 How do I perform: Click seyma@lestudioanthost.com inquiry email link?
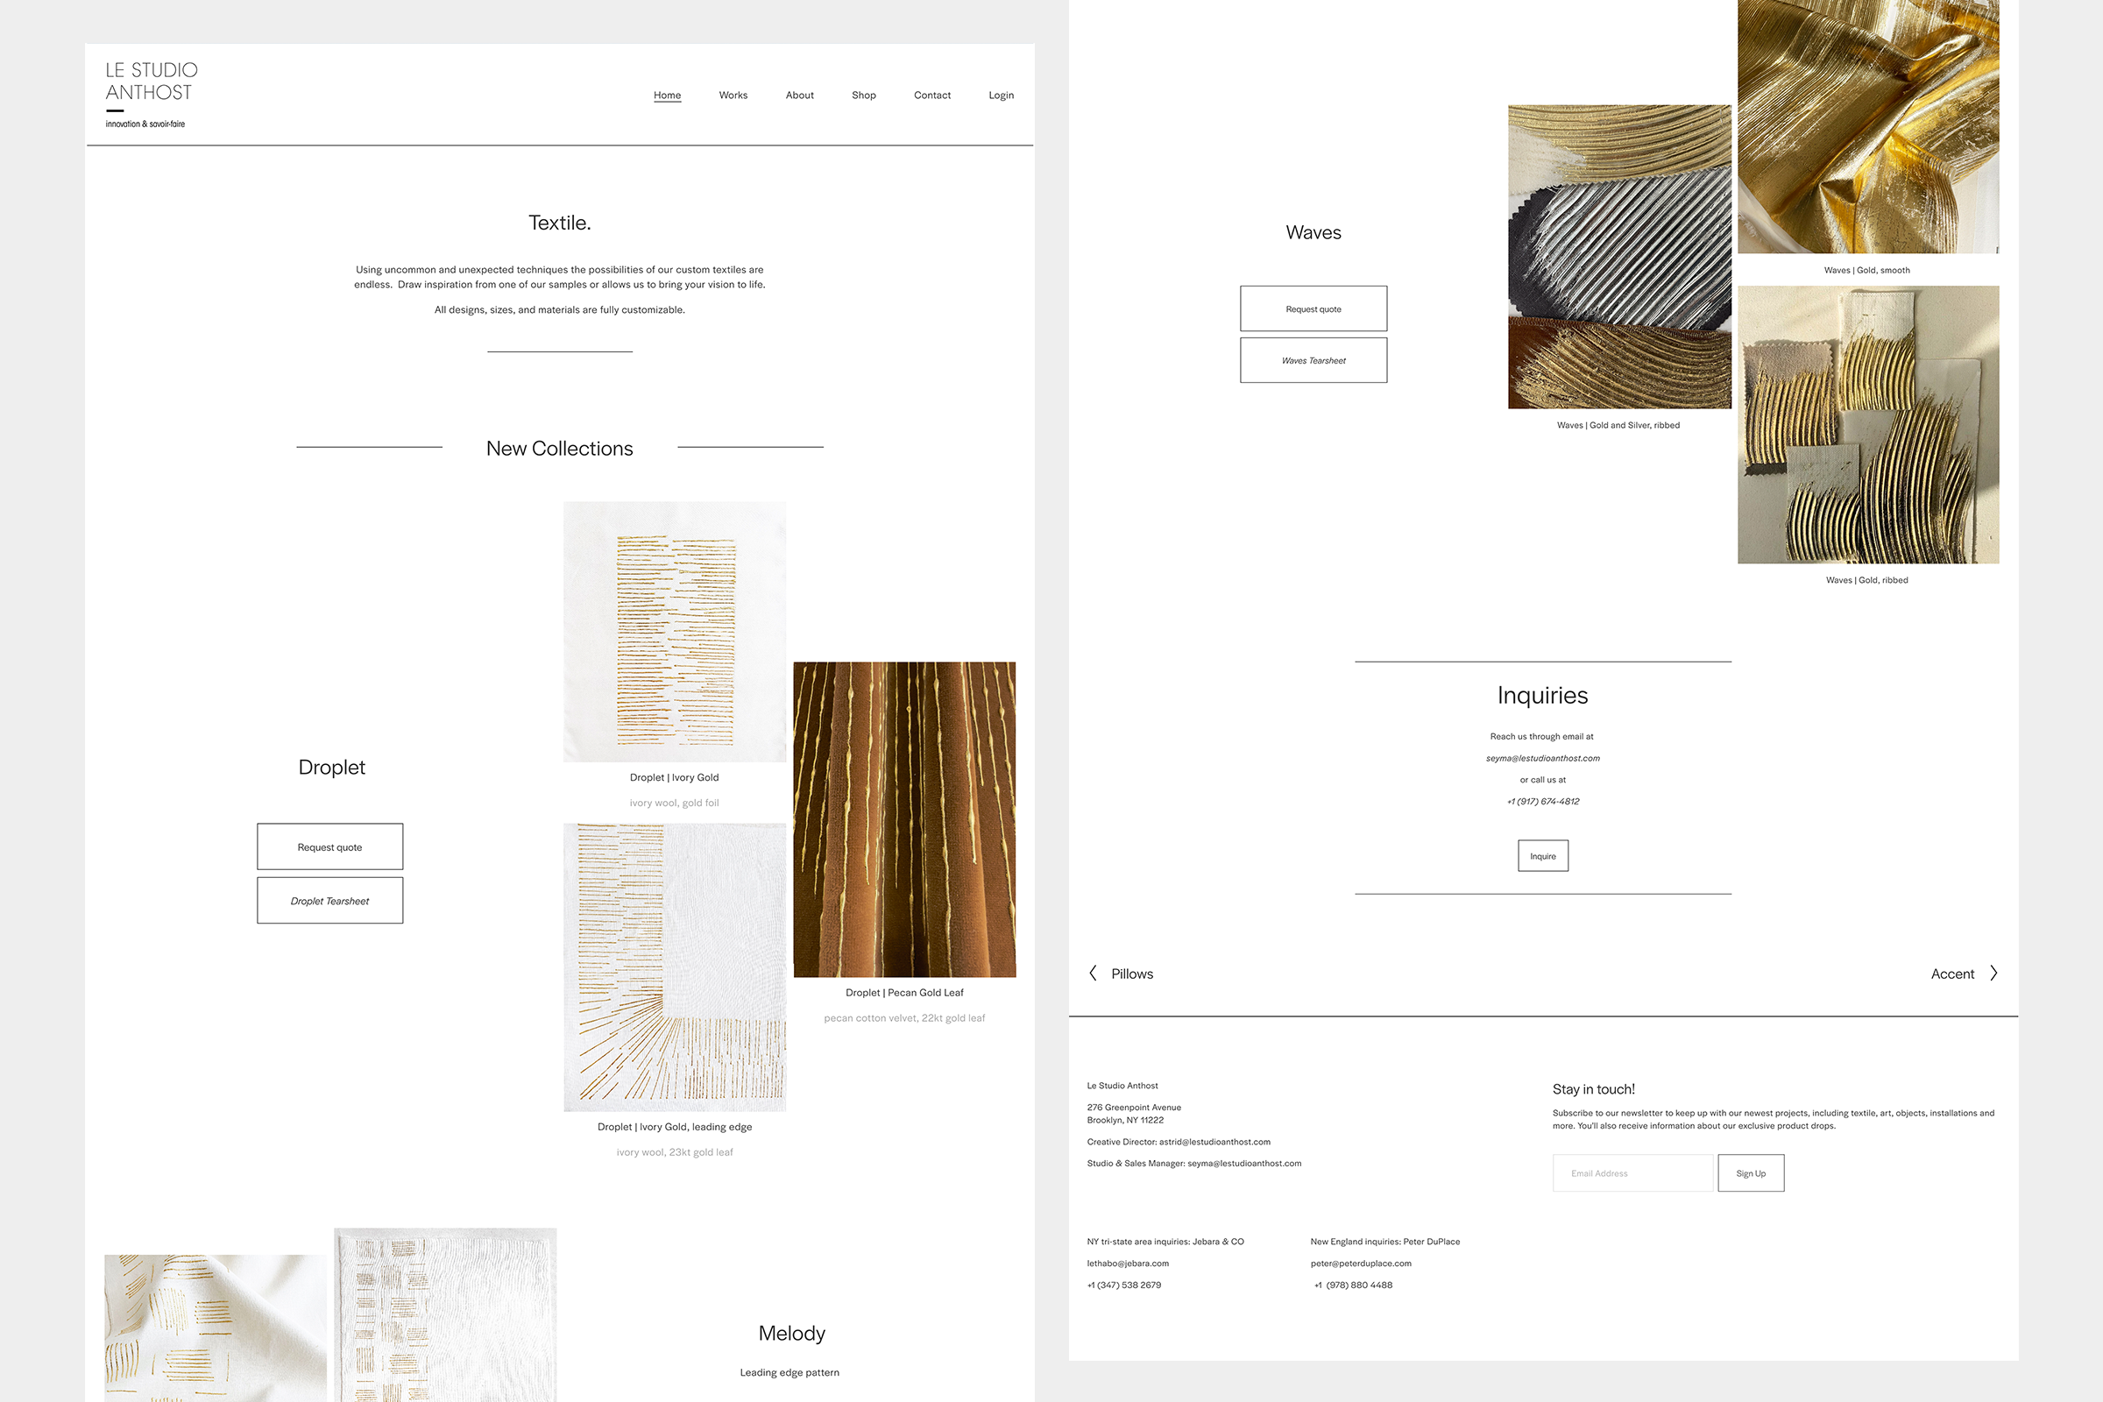pos(1542,757)
